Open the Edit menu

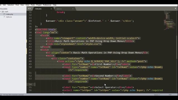(x=4, y=5)
